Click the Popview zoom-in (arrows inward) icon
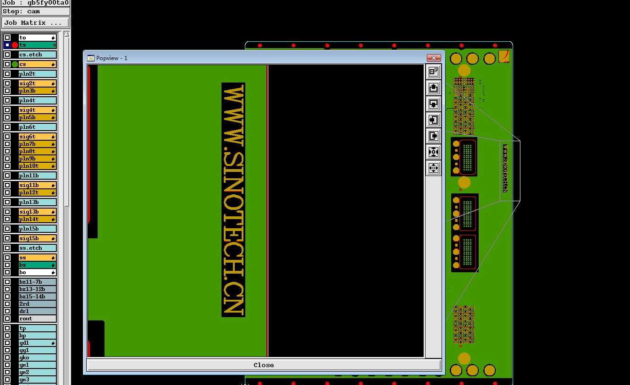Image resolution: width=630 pixels, height=385 pixels. coord(433,152)
